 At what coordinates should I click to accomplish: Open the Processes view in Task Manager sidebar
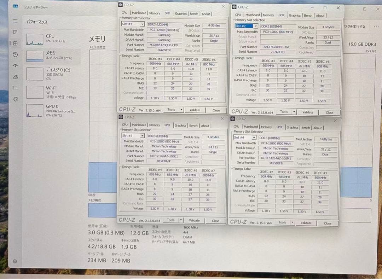click(15, 32)
